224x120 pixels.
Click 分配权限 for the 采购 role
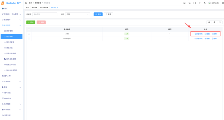198,34
